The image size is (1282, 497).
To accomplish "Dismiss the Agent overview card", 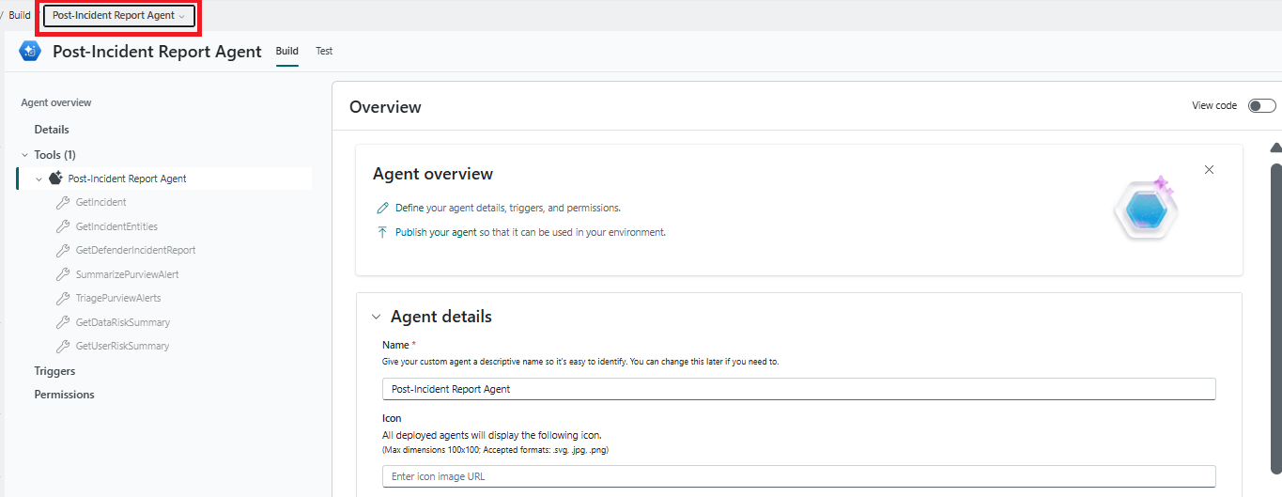I will pos(1209,170).
